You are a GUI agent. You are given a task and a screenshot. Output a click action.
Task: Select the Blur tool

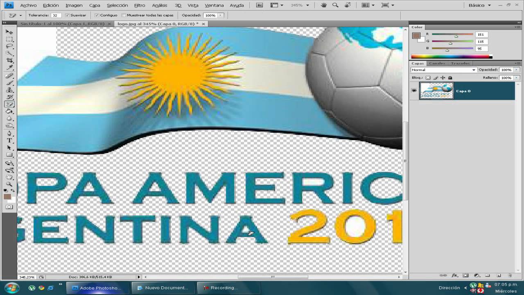[x=9, y=118]
